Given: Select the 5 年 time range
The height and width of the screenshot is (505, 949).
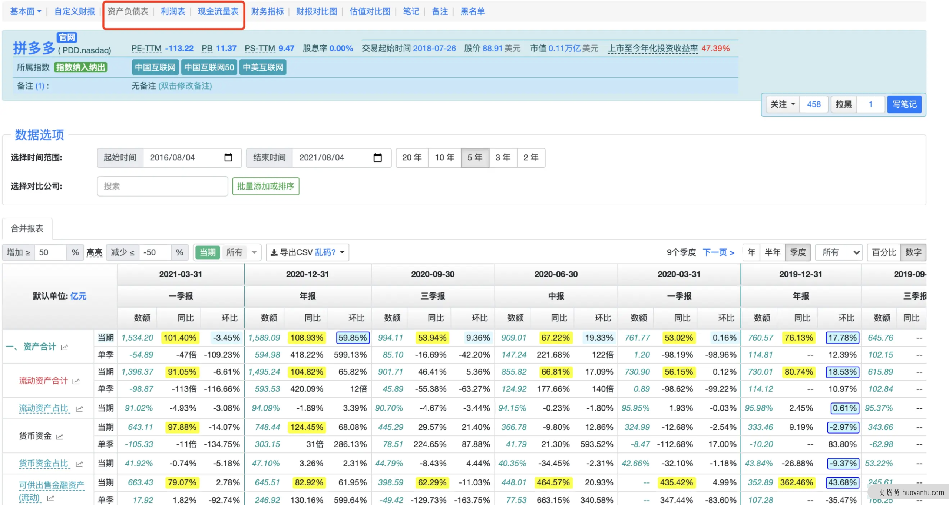Looking at the screenshot, I should pos(475,158).
